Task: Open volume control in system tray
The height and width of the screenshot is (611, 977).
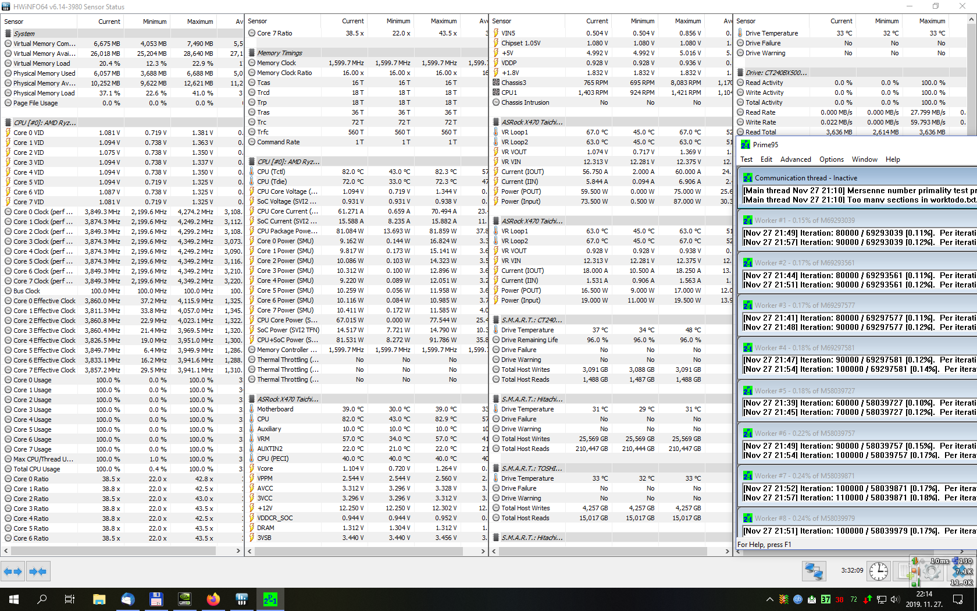Action: (x=895, y=599)
